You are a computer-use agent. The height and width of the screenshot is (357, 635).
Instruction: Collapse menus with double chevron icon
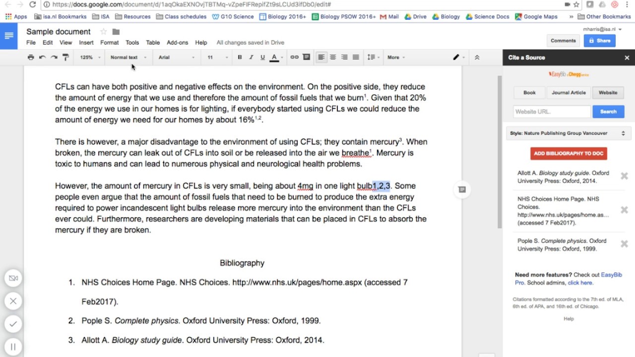(x=477, y=58)
